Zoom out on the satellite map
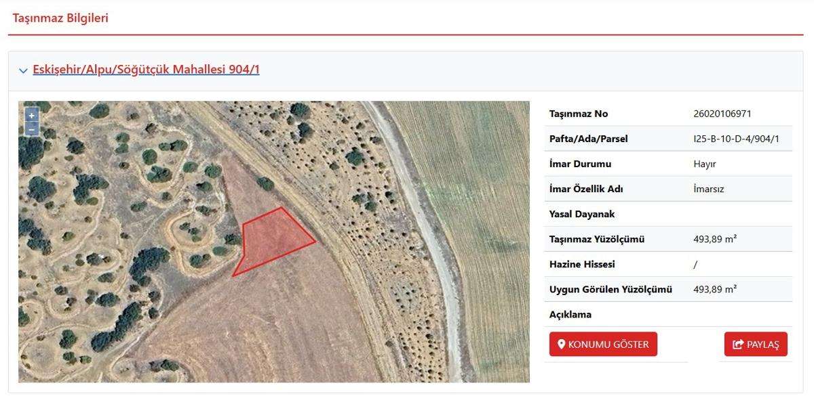814x398 pixels. 31,129
